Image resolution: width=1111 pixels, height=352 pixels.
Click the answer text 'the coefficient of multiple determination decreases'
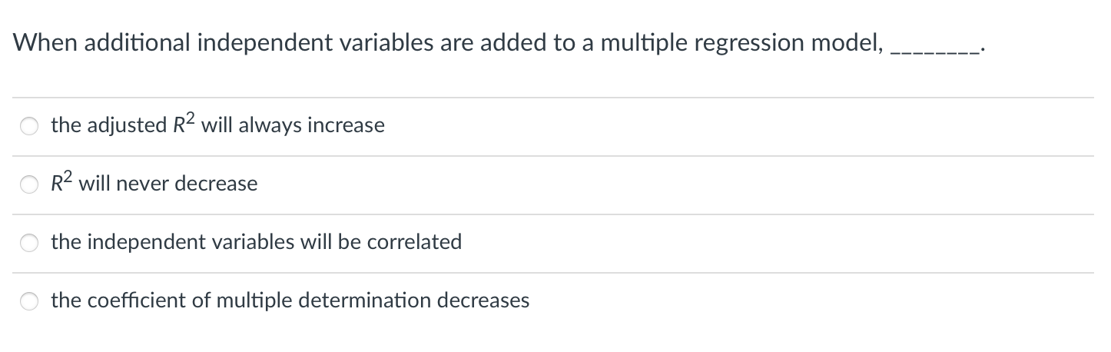[290, 300]
